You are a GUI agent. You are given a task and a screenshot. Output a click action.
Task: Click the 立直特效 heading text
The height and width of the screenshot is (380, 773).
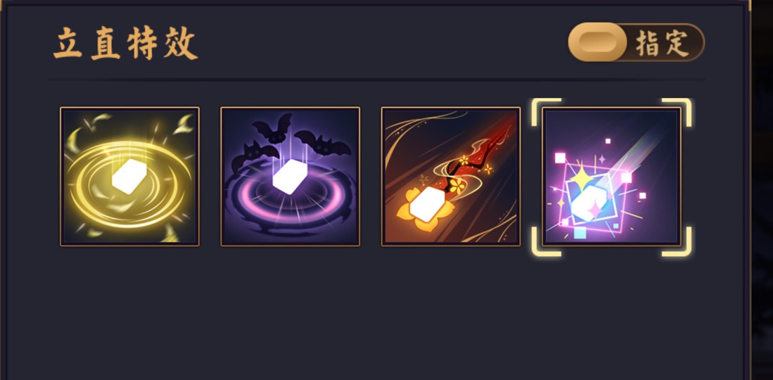tap(126, 44)
